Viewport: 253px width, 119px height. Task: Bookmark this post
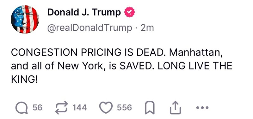point(150,108)
